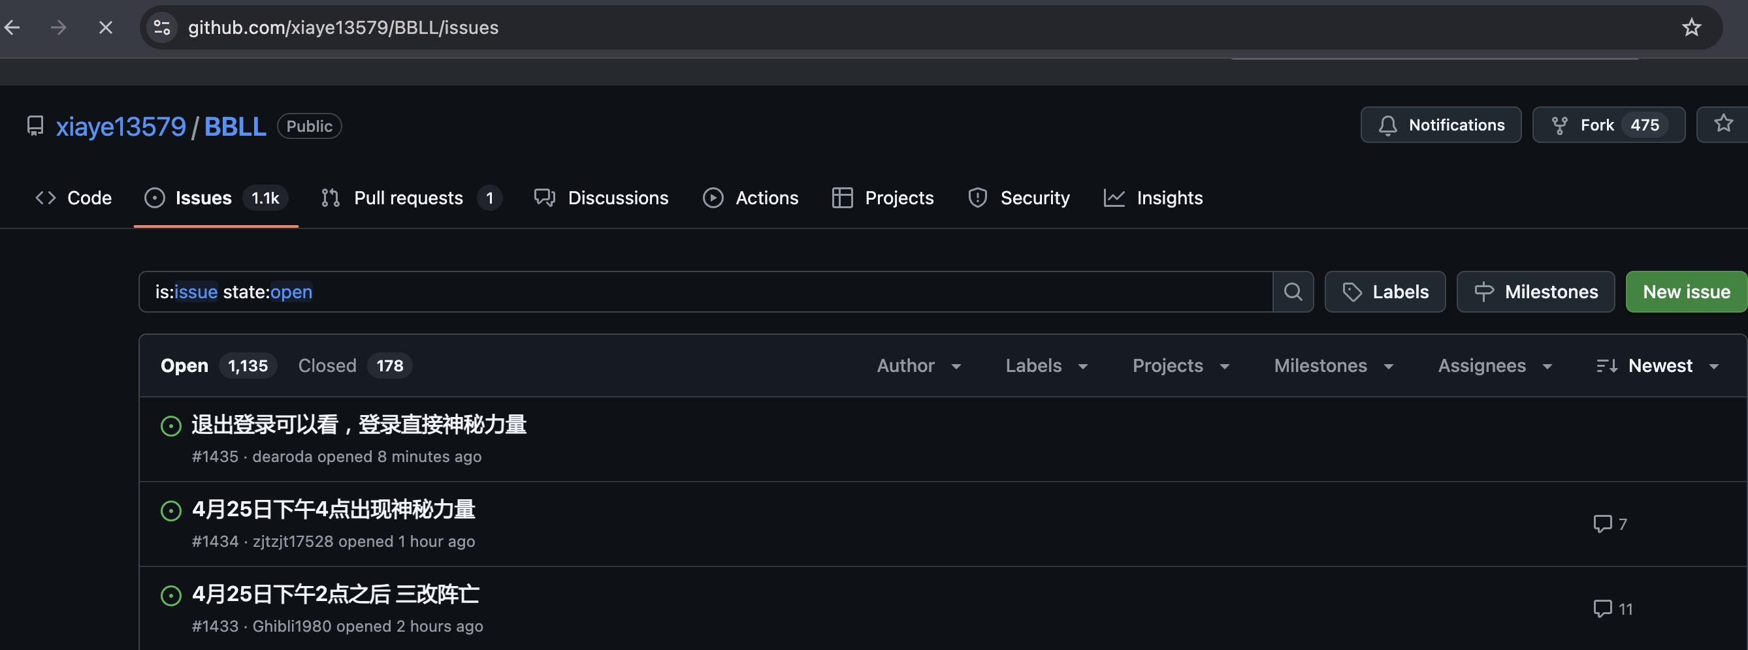Click the 475 fork count

pos(1645,125)
